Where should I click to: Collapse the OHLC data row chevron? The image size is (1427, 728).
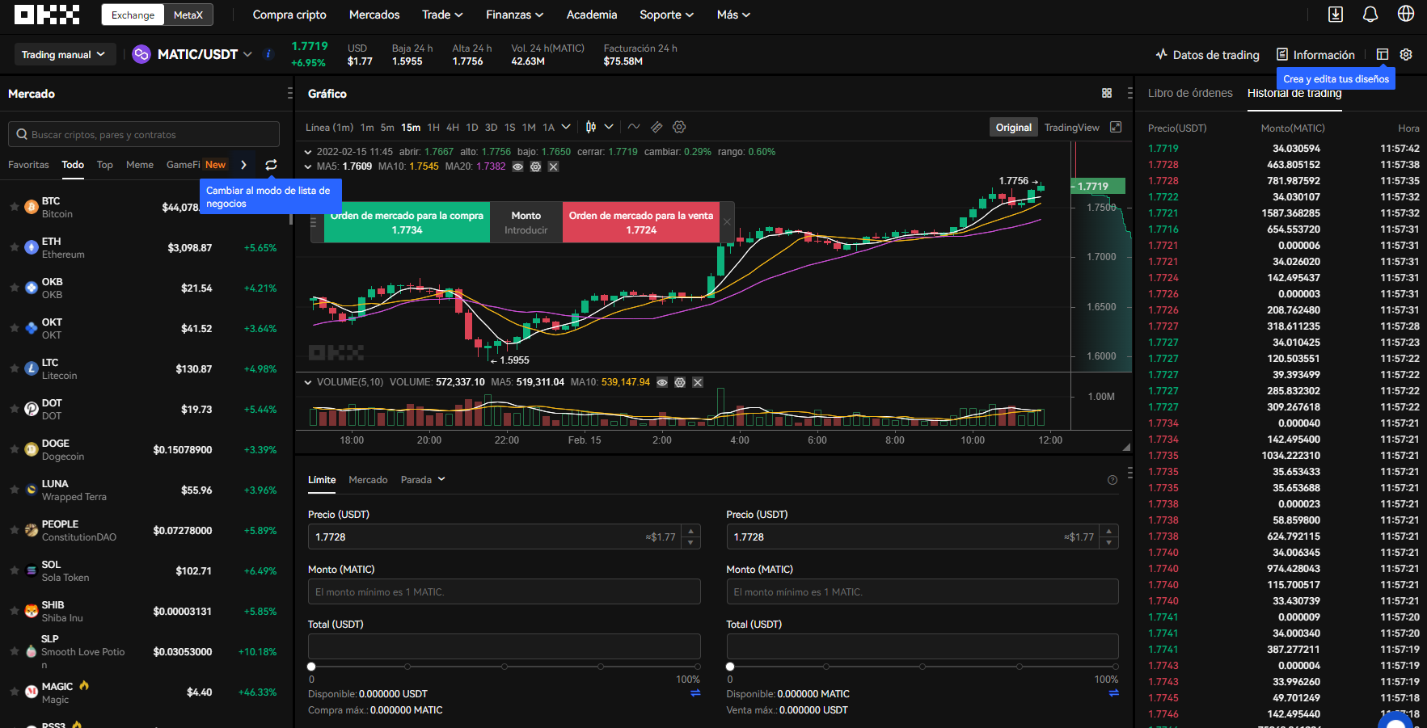click(308, 152)
